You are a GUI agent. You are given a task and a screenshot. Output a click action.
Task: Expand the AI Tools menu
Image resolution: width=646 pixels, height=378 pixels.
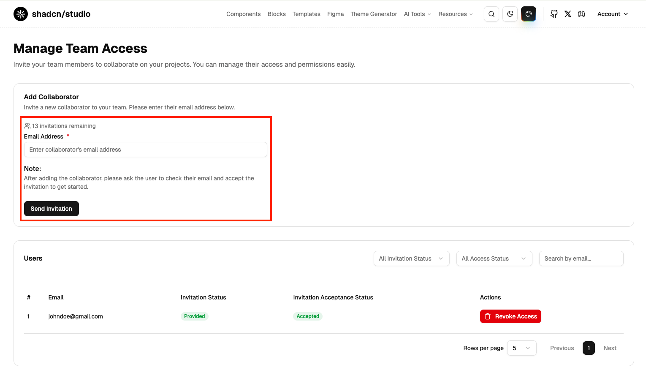click(417, 14)
